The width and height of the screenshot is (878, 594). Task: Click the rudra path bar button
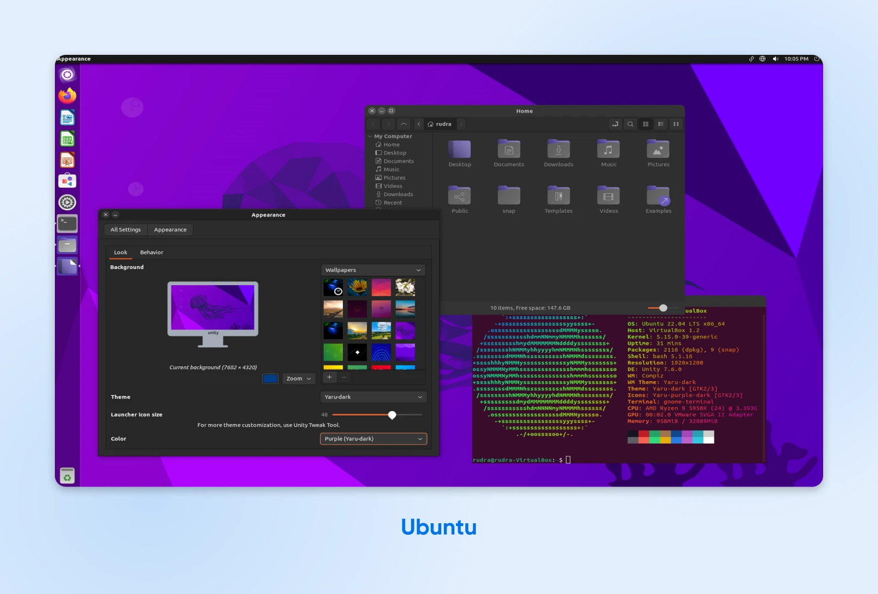(x=440, y=124)
